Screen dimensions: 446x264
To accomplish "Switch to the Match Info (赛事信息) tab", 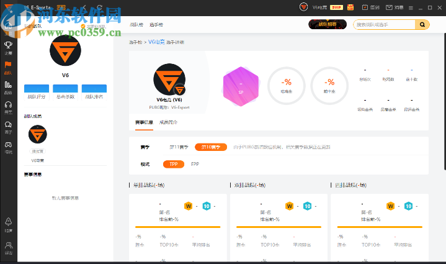I will (144, 122).
